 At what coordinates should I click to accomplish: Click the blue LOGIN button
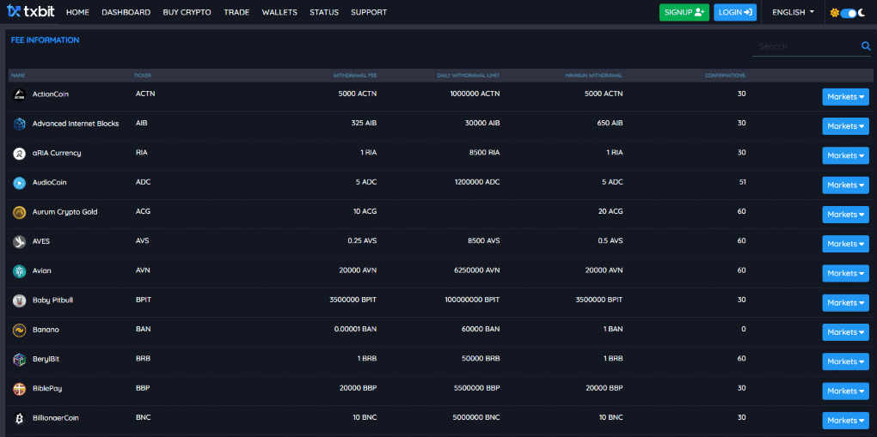[735, 12]
